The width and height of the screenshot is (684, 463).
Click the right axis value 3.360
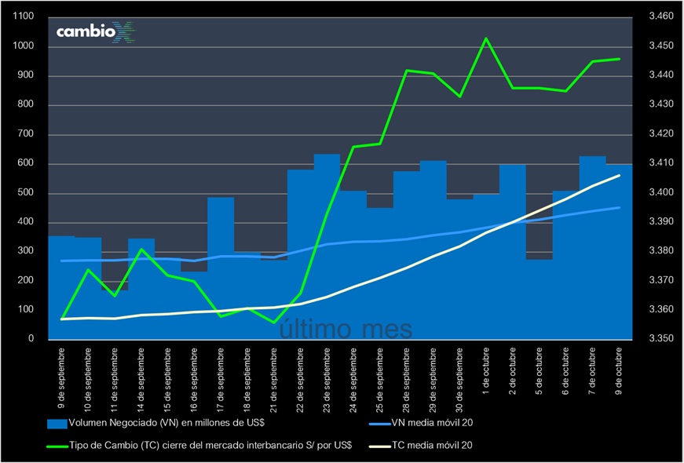pyautogui.click(x=662, y=309)
